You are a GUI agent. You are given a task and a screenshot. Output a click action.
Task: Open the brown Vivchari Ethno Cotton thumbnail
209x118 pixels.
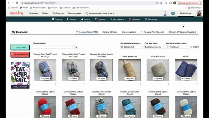[x=158, y=107]
